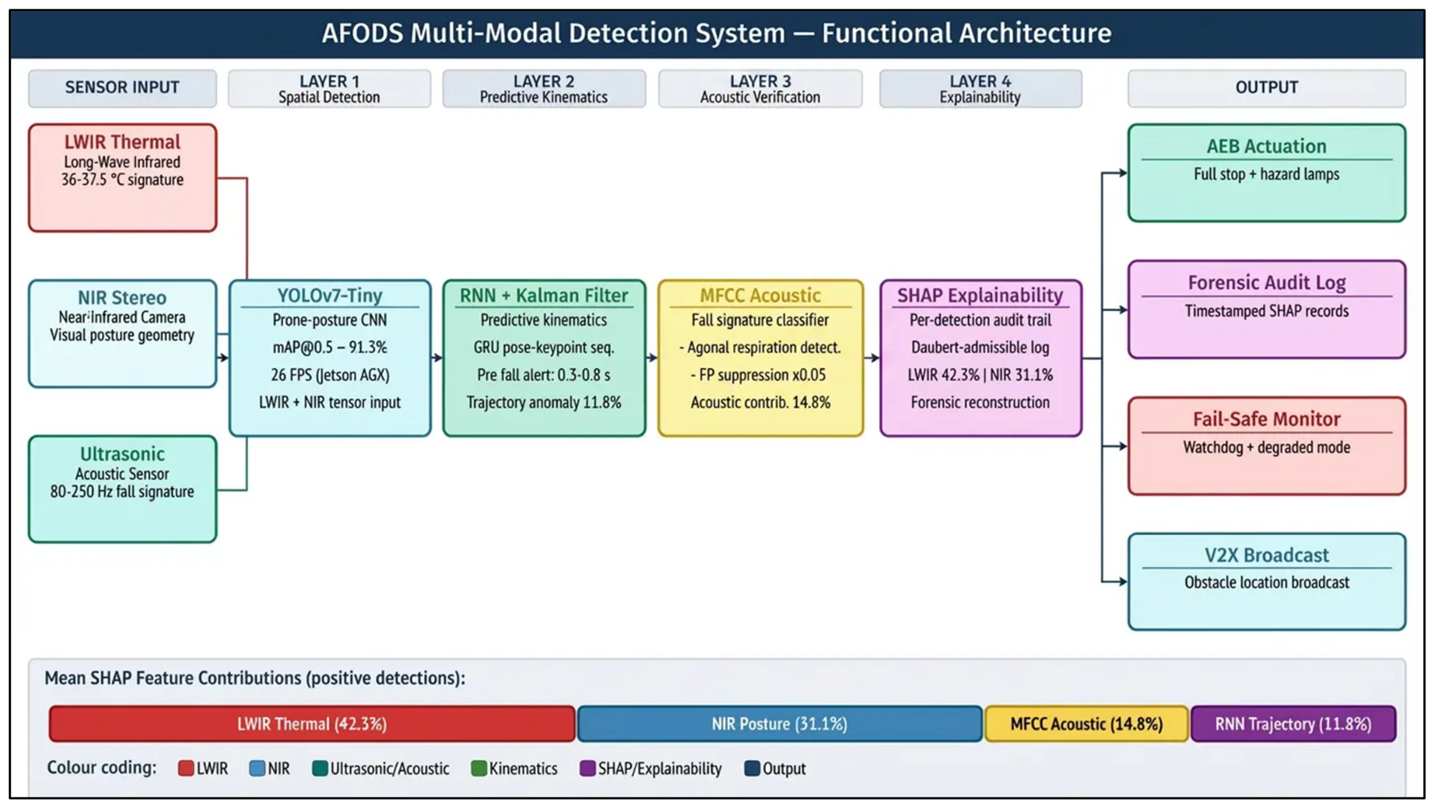Select the Ultrasonic acoustic sensor box
This screenshot has height=808, width=1434.
pos(123,489)
